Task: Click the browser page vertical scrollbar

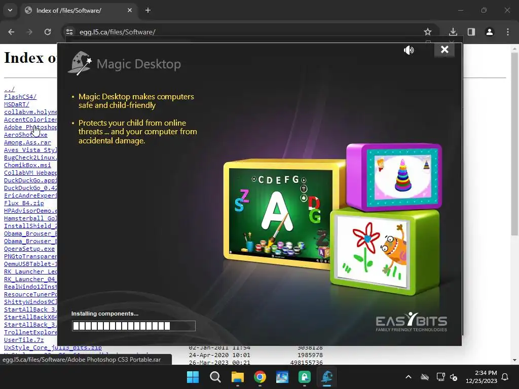Action: pos(514,144)
